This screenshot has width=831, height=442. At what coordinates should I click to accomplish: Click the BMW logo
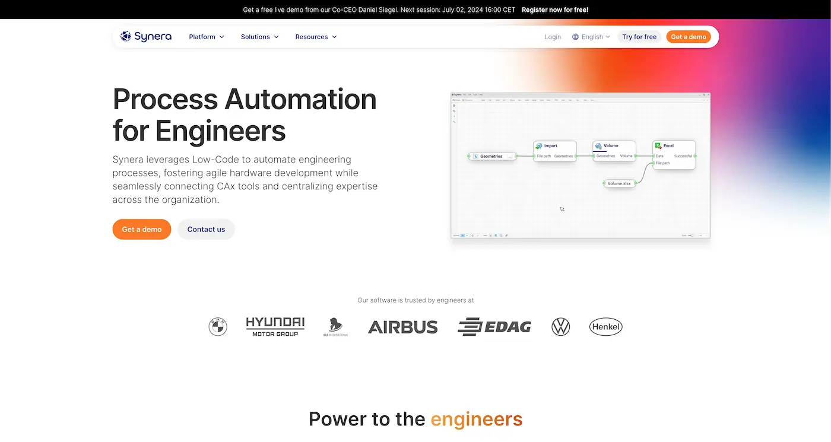click(218, 327)
